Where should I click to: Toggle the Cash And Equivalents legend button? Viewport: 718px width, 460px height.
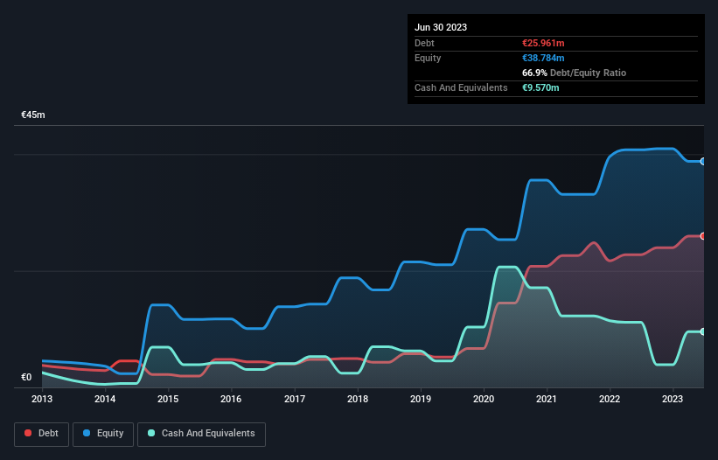[x=201, y=434]
